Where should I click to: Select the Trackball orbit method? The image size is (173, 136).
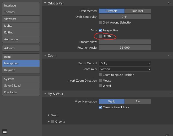pyautogui.click(x=138, y=11)
